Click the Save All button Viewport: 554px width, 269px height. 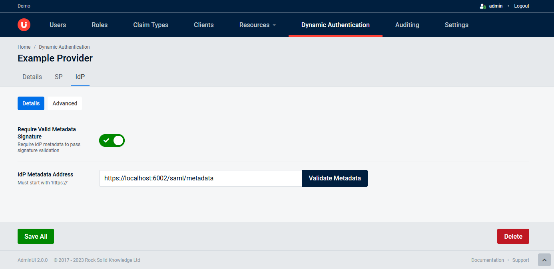(36, 236)
